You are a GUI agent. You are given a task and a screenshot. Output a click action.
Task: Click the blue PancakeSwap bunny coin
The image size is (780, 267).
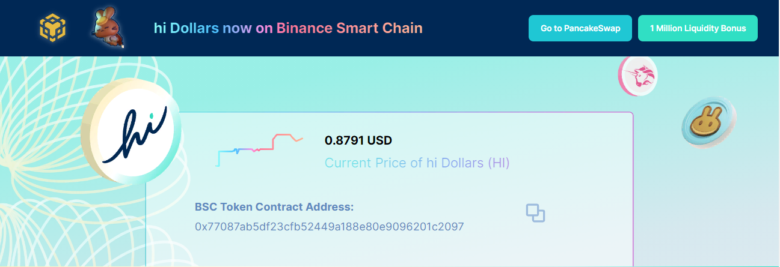(x=708, y=122)
